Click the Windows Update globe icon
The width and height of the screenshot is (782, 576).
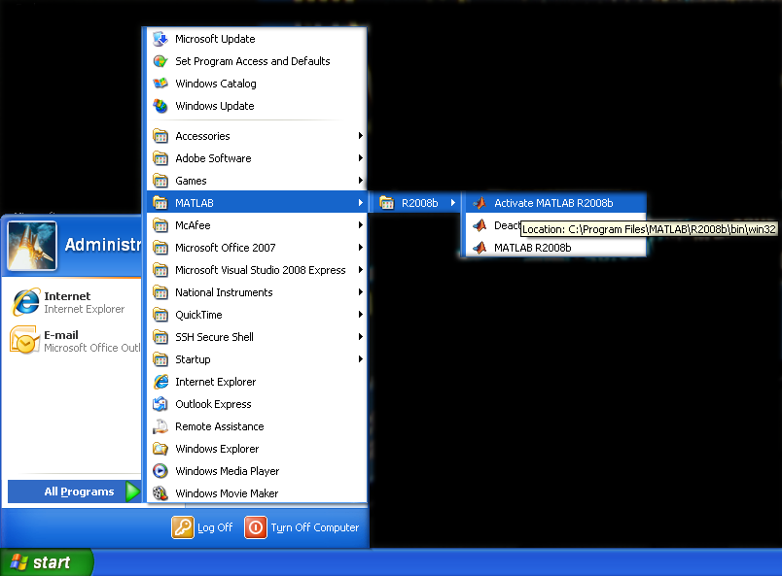(x=160, y=106)
